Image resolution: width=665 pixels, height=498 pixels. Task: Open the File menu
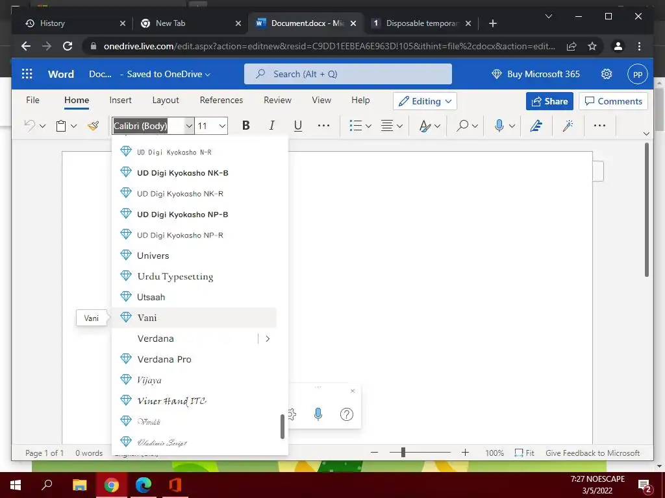click(32, 101)
